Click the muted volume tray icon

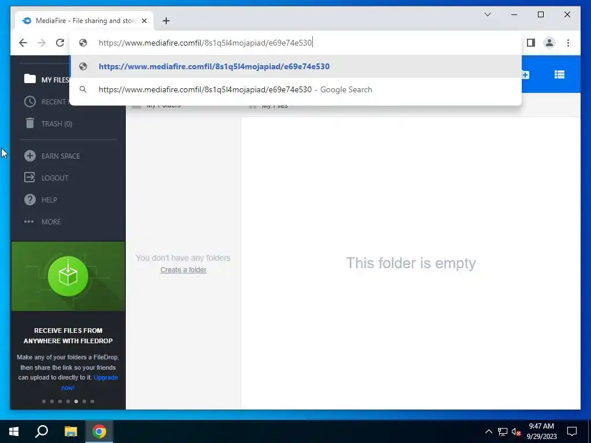click(516, 431)
